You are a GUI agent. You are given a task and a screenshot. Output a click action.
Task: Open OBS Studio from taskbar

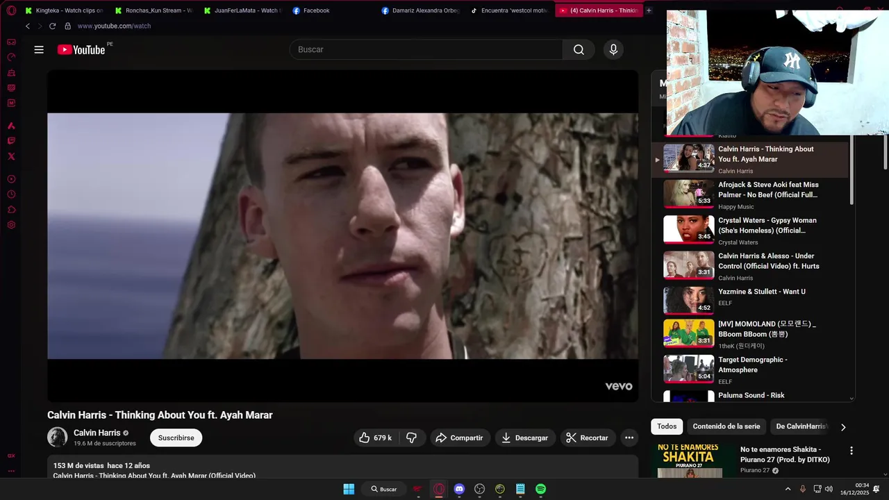pyautogui.click(x=479, y=489)
